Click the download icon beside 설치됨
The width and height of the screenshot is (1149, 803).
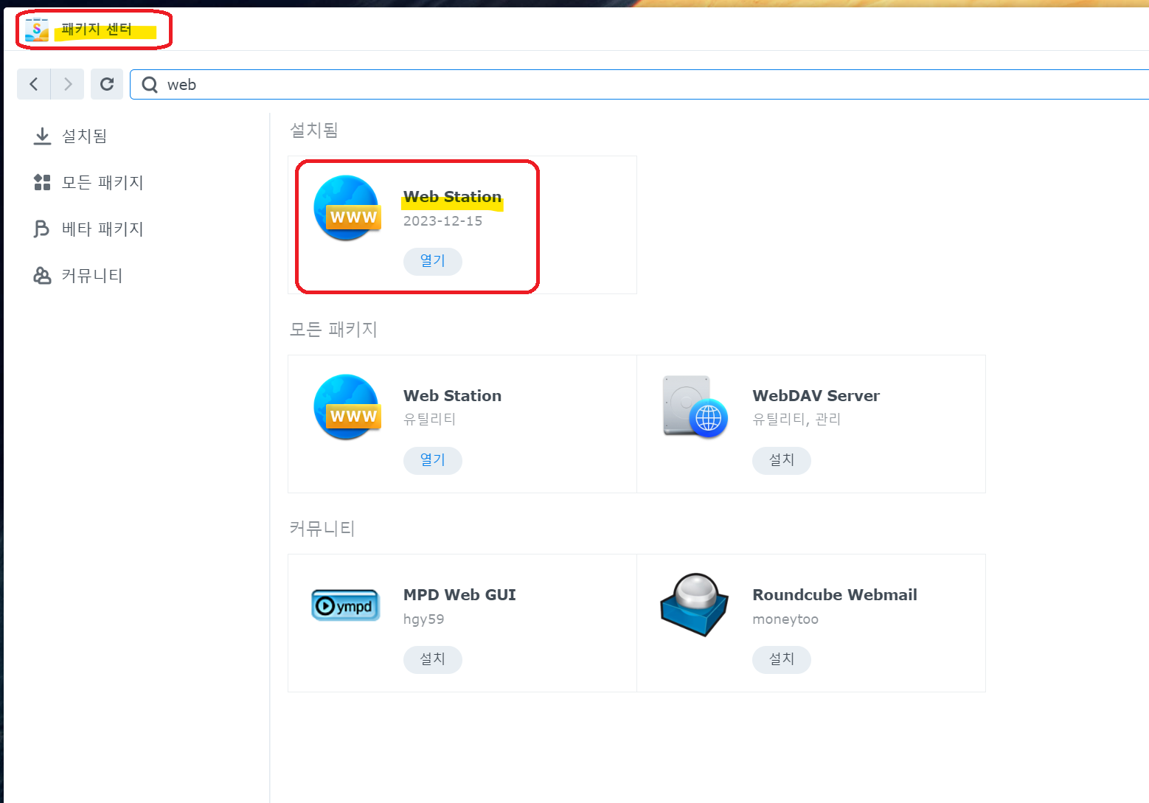pyautogui.click(x=42, y=136)
